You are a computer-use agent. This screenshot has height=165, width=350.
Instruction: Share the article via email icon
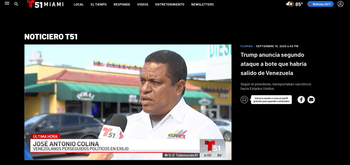311,100
